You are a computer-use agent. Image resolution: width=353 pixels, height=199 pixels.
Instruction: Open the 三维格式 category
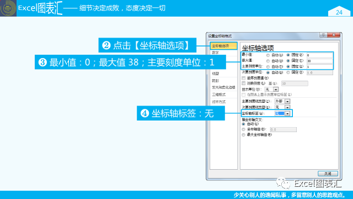(223, 95)
